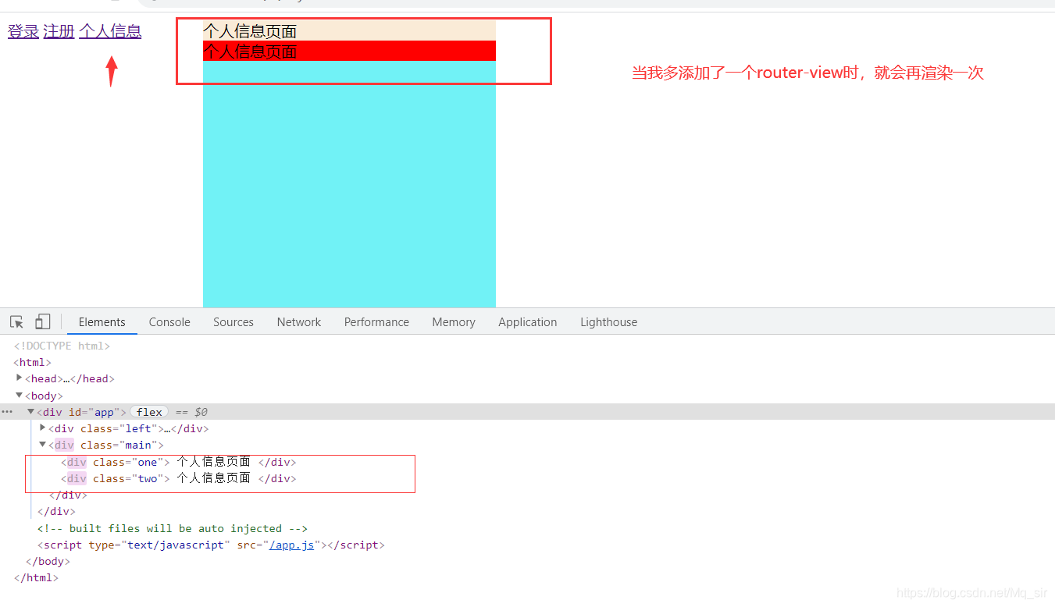Open the Sources tab
Viewport: 1055px width, 607px height.
[x=233, y=322]
